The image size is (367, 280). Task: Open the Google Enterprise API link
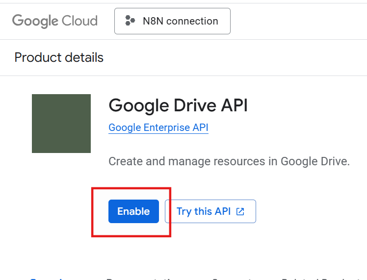158,127
